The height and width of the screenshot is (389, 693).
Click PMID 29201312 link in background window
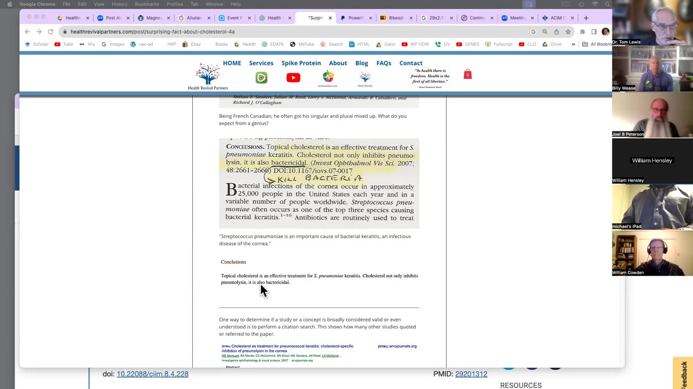click(471, 374)
